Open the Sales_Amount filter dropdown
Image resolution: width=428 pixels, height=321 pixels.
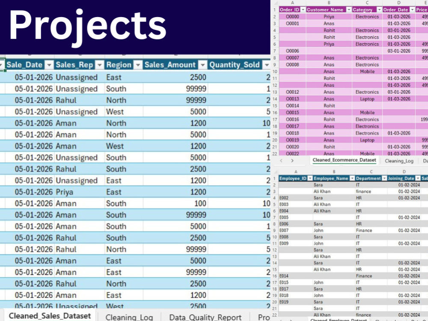point(202,65)
